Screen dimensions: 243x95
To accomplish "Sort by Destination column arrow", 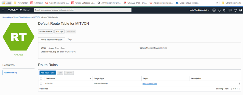I will pos(90,79).
